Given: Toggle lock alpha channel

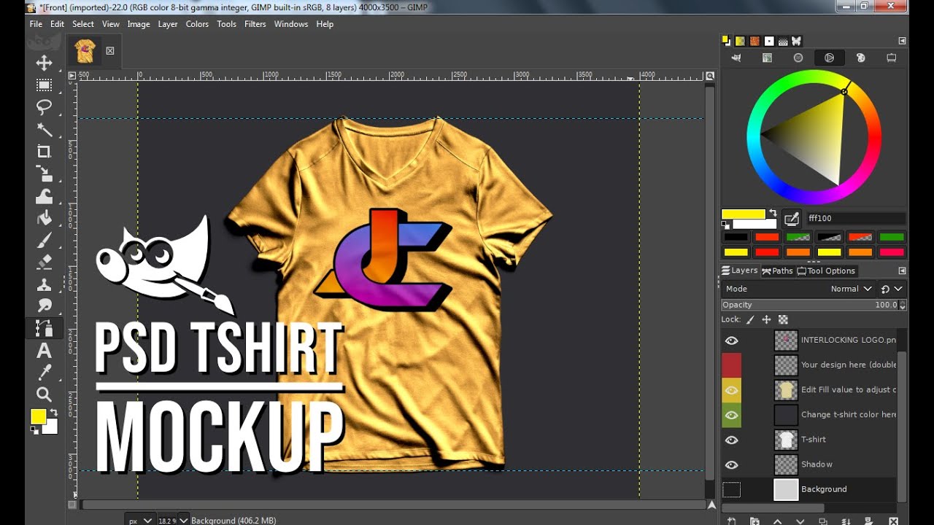Looking at the screenshot, I should [x=783, y=319].
